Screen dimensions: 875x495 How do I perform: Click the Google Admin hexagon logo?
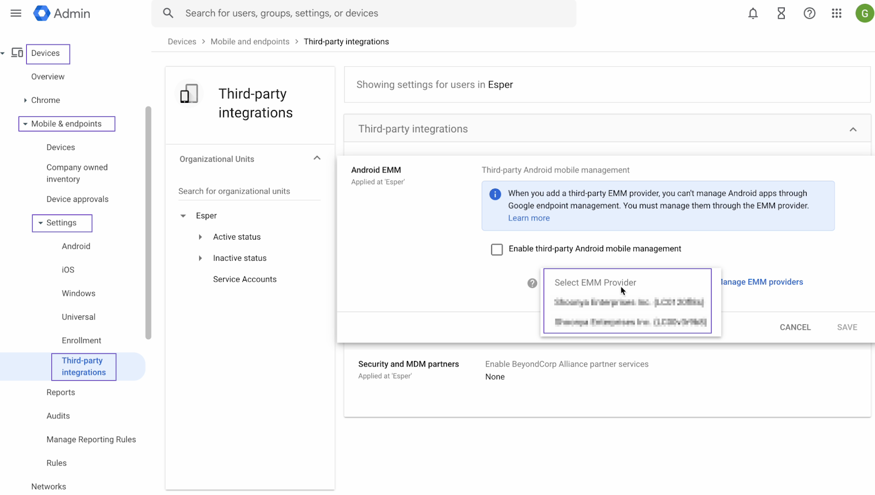pyautogui.click(x=42, y=13)
